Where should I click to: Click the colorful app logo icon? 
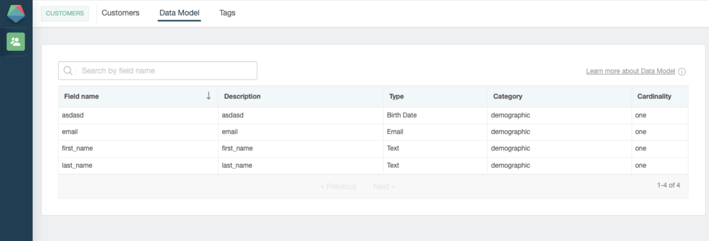(16, 13)
